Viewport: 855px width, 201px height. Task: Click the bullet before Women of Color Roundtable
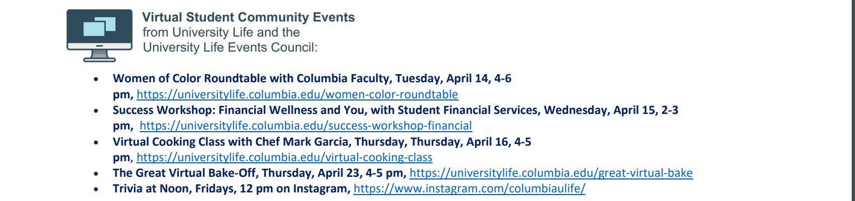point(96,80)
